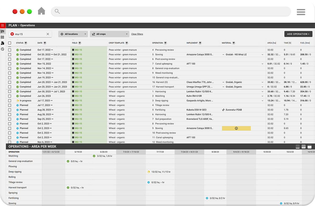Screen dimensions: 315x206
Task: Click the PLAN breadcrumb
Action: point(13,25)
